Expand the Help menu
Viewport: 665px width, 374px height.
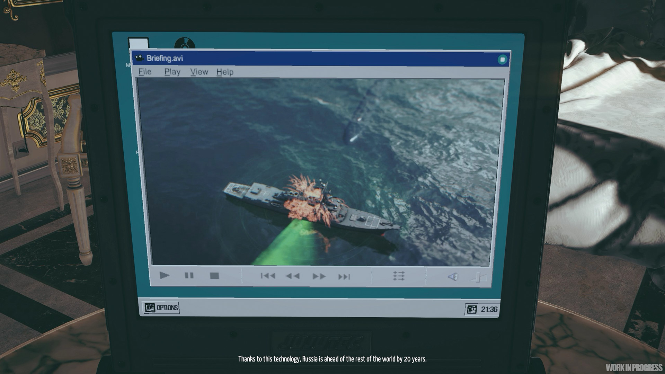pos(225,72)
